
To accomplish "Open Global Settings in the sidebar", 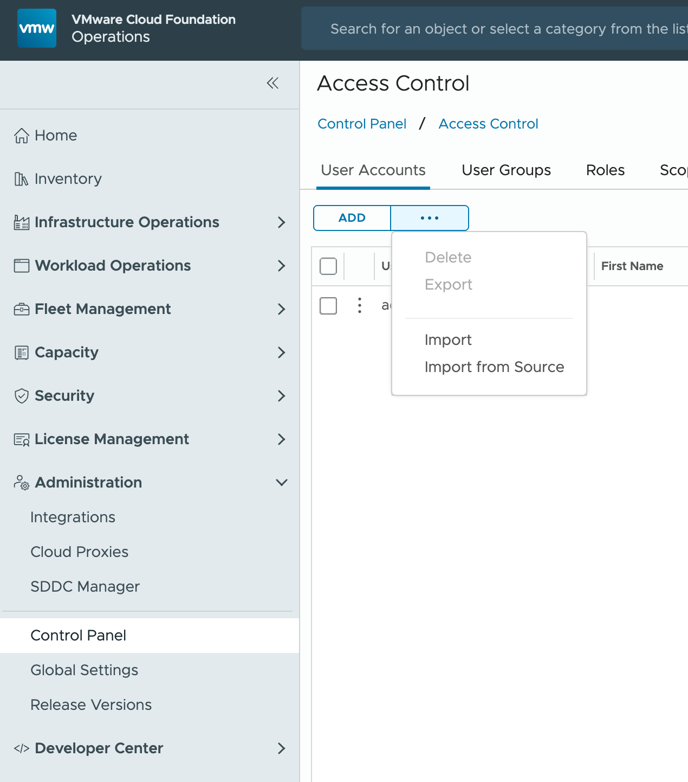I will (x=85, y=670).
